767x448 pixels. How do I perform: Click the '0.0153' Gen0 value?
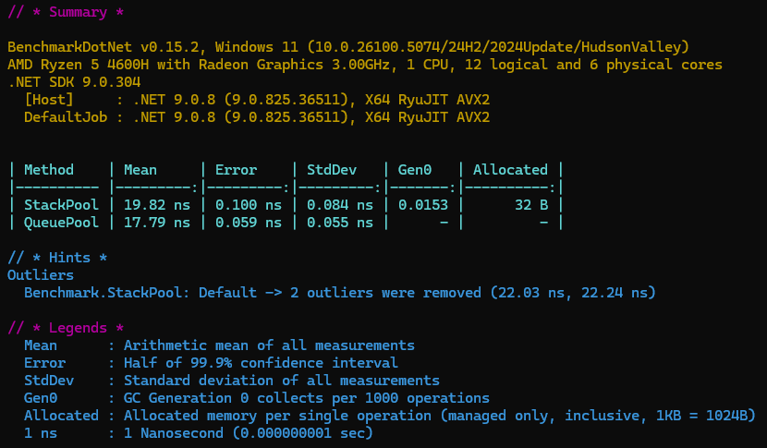[x=423, y=205]
